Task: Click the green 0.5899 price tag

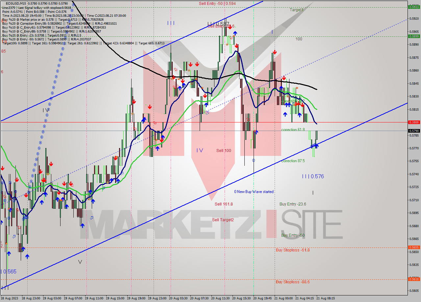Action: (x=414, y=36)
